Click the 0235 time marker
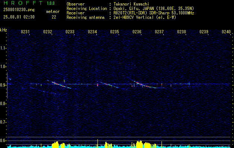This screenshot has height=148, width=234. click(x=115, y=31)
